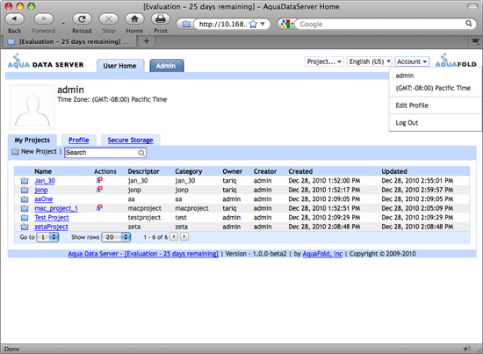The width and height of the screenshot is (483, 354).
Task: Open the Show rows selector
Action: pos(116,237)
